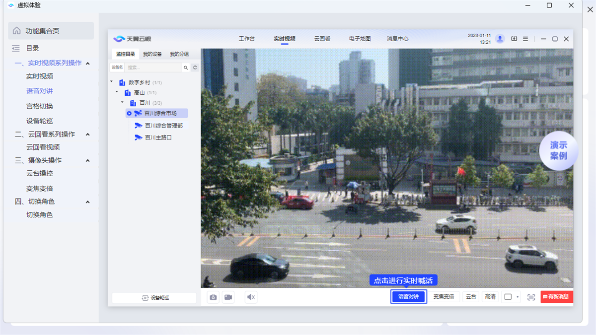Collapse the 一、实时视频系列操作 section

click(88, 63)
